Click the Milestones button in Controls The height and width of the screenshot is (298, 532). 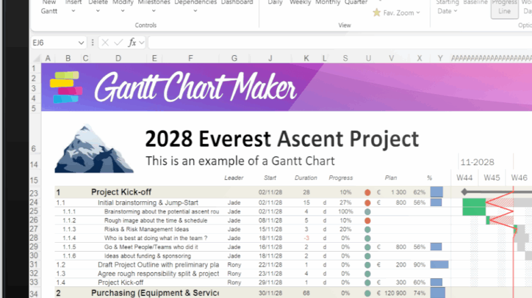coord(154,3)
